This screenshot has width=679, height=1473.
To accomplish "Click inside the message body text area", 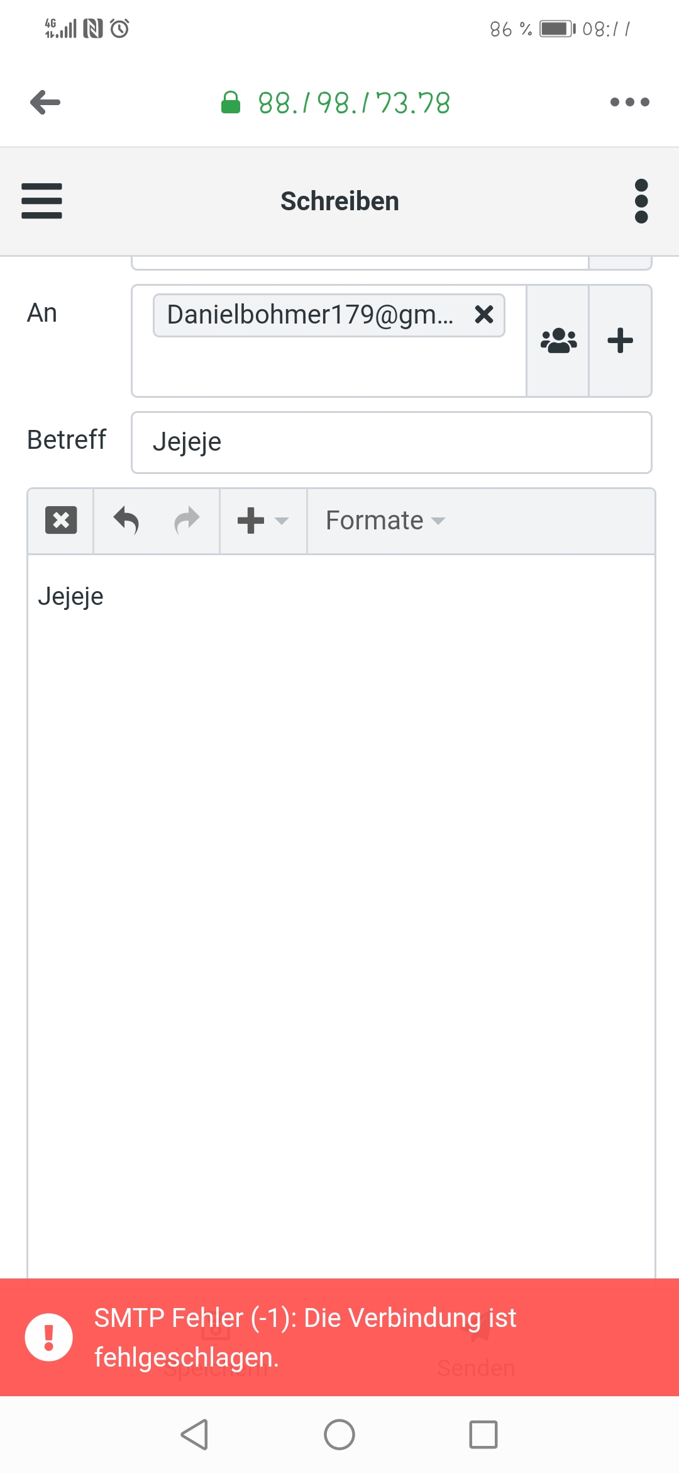I will click(x=341, y=881).
